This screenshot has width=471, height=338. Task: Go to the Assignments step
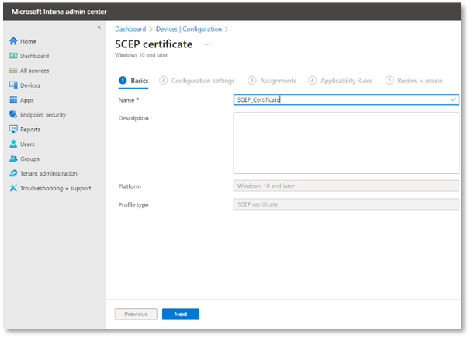tap(272, 81)
